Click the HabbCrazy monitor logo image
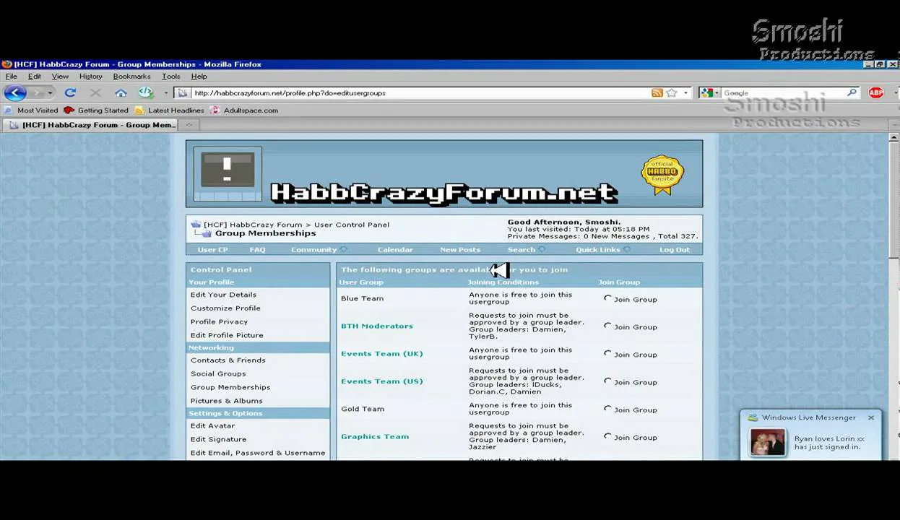This screenshot has height=520, width=900. [x=228, y=174]
